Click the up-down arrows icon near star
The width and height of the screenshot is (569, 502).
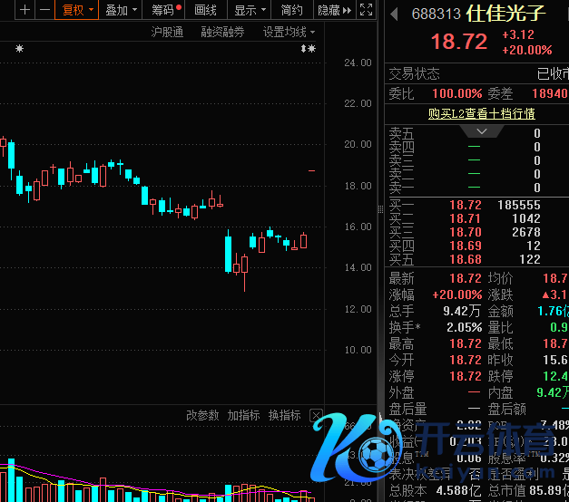click(x=303, y=49)
